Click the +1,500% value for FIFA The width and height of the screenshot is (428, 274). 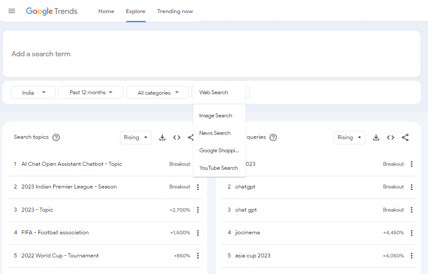pyautogui.click(x=180, y=233)
